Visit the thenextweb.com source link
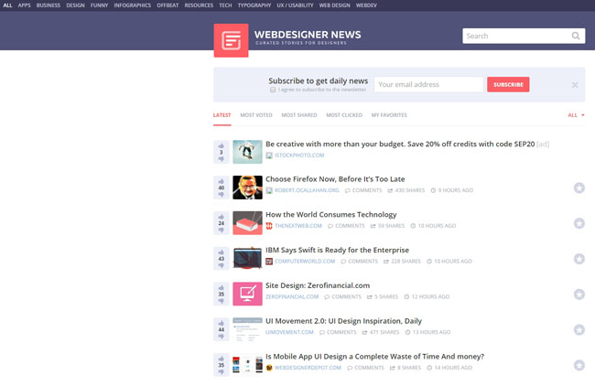595x386 pixels. (x=298, y=226)
